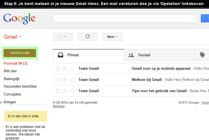Click '0 GB (0%) van 15 GB gebruikt' text
Image resolution: width=209 pixels, height=140 pixels.
[75, 102]
